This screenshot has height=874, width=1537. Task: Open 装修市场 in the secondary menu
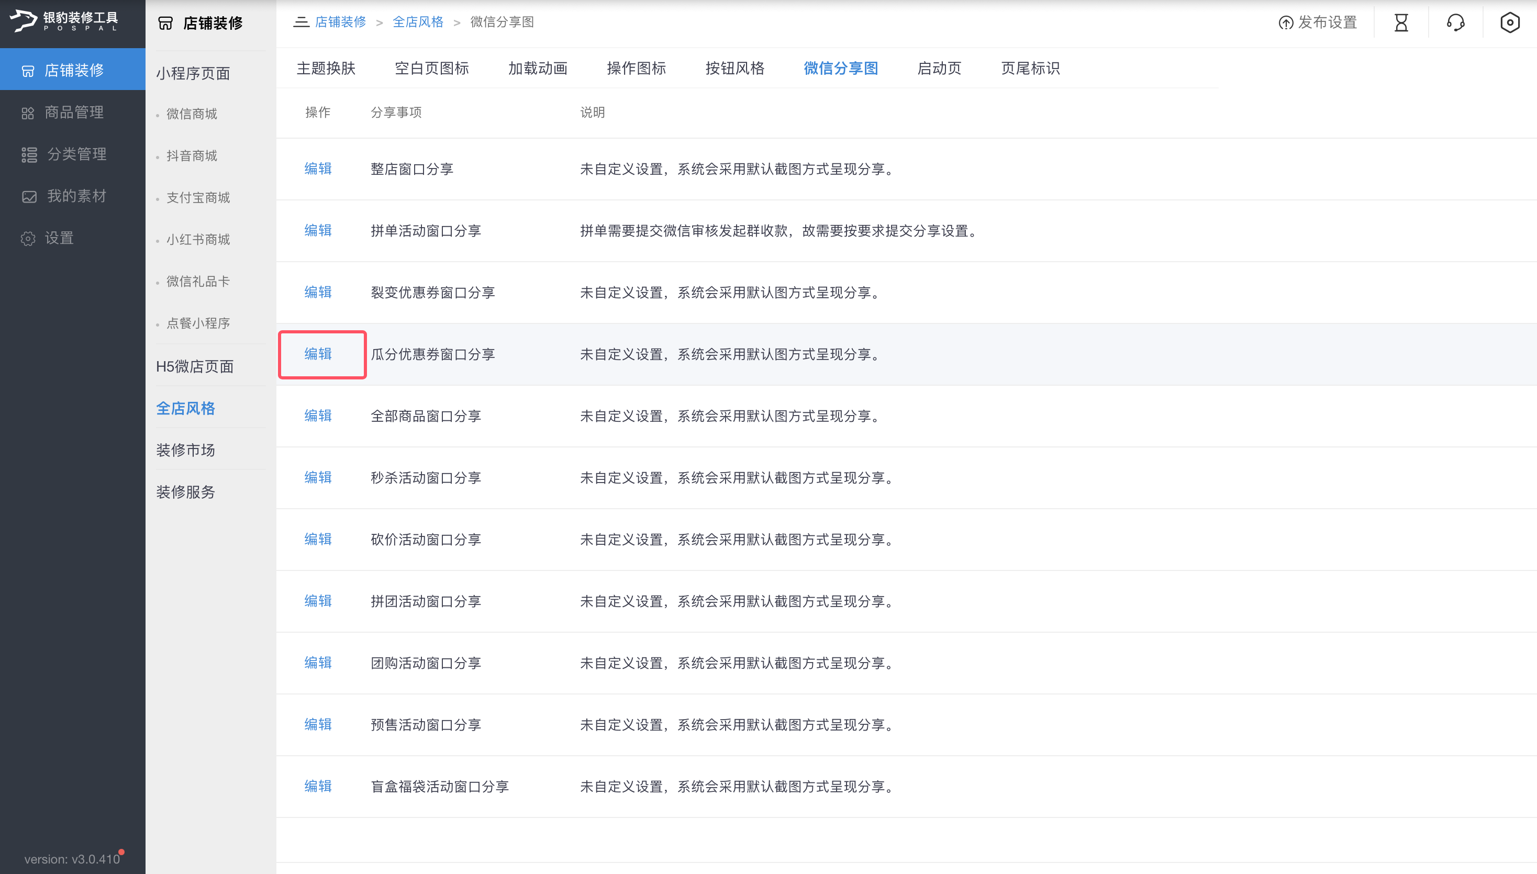click(185, 450)
